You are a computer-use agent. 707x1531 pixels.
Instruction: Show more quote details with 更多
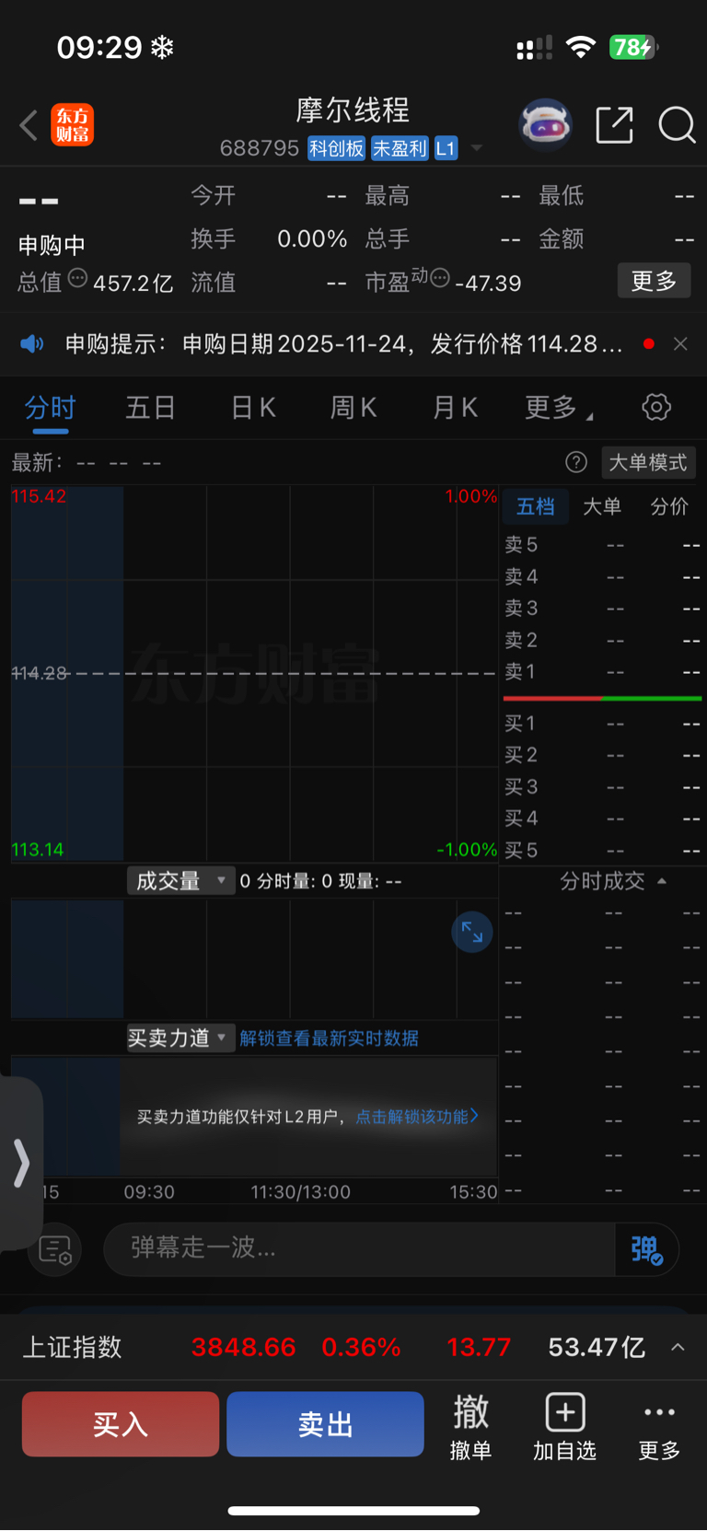654,281
